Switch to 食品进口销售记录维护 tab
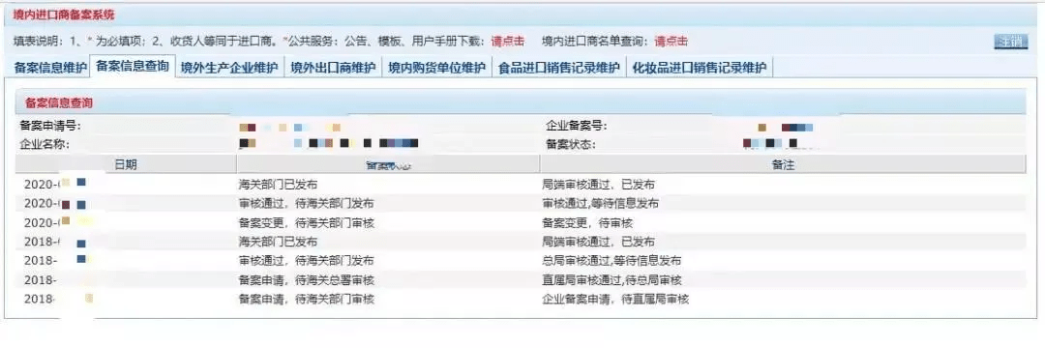Screen dimensions: 1045x348 click(559, 68)
